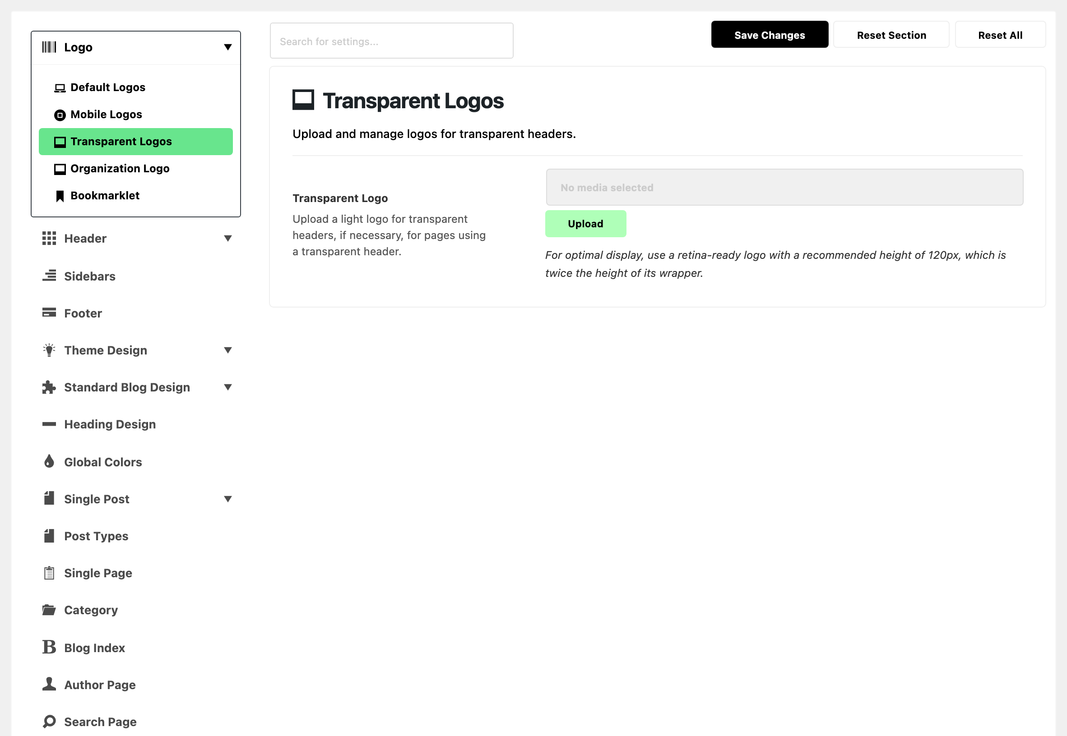
Task: Click the Reset All button
Action: point(1000,35)
